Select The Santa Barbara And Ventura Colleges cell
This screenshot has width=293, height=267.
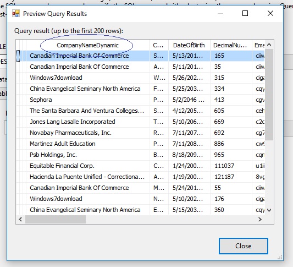(88, 111)
